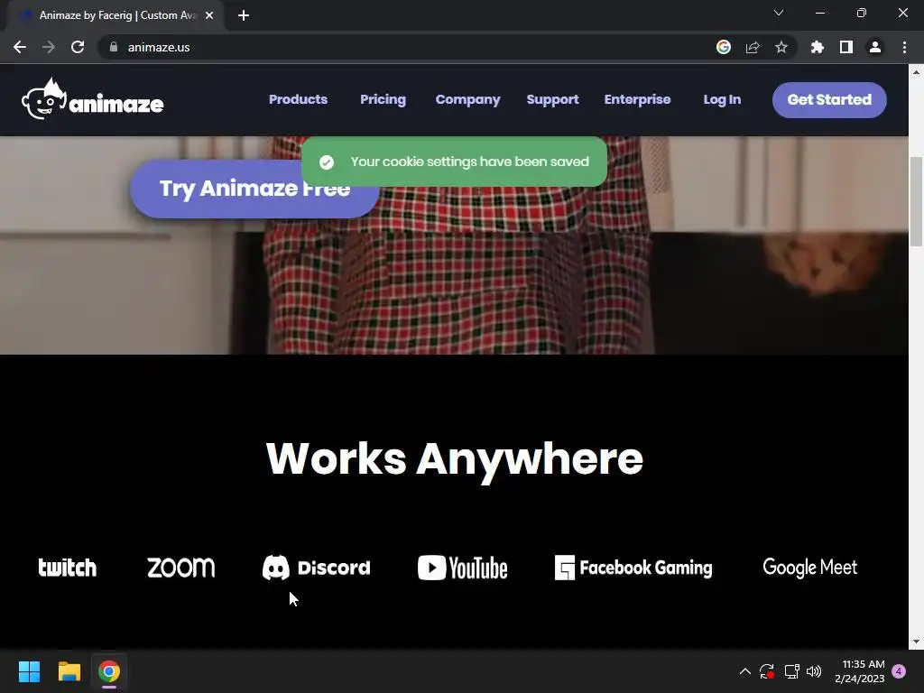Click the Discord logo
This screenshot has width=924, height=693.
point(317,568)
